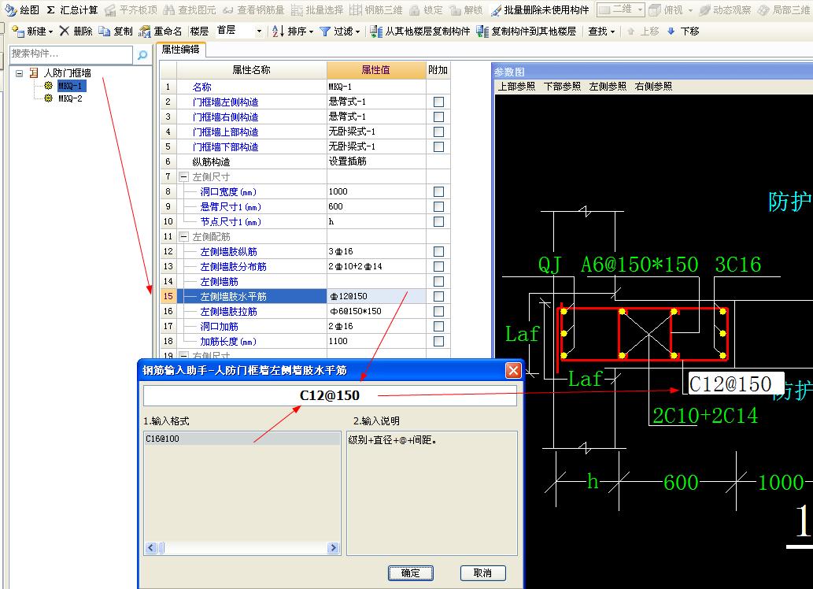
Task: Toggle checkbox for 悬臂尺寸1 row
Action: pyautogui.click(x=438, y=206)
